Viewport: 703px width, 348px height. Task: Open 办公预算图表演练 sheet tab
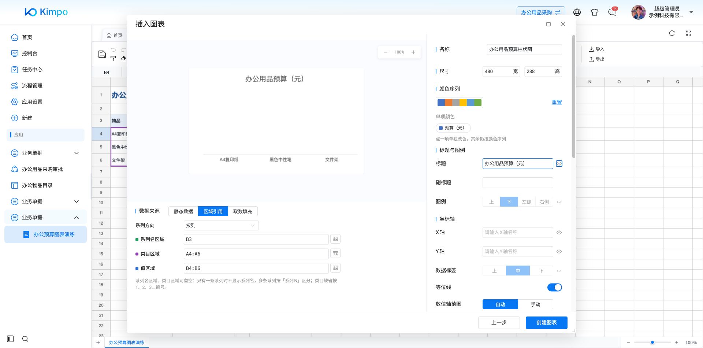(x=127, y=343)
